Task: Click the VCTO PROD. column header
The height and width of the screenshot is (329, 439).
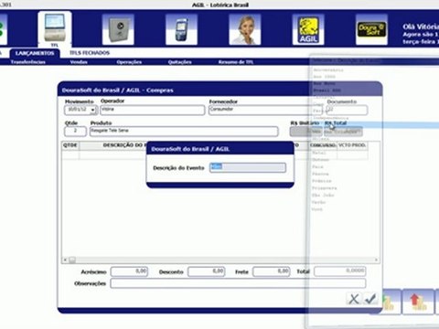Action: tap(352, 145)
